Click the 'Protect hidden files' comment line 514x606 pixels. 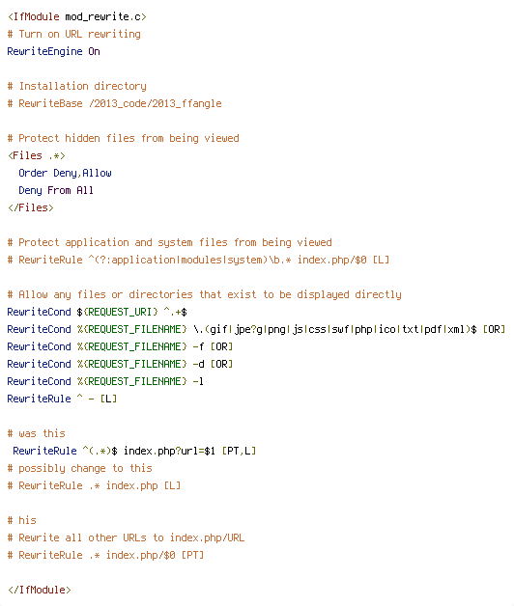(x=124, y=138)
